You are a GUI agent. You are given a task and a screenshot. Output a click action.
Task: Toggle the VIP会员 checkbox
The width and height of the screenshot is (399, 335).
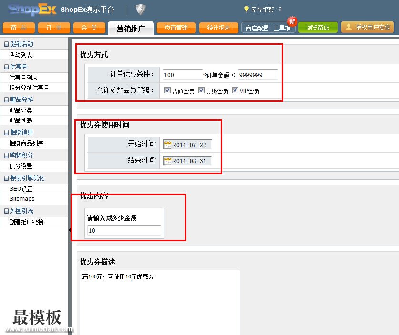[x=235, y=90]
